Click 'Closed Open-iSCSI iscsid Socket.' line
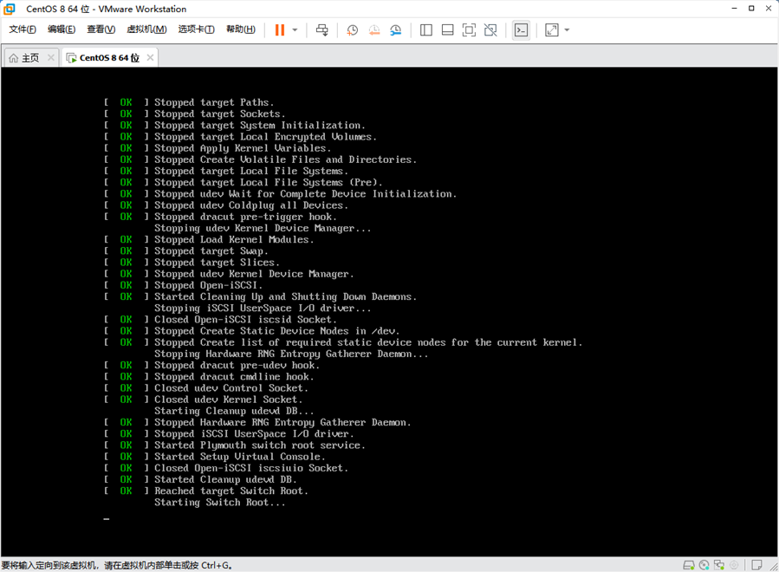The width and height of the screenshot is (779, 572). (x=221, y=320)
